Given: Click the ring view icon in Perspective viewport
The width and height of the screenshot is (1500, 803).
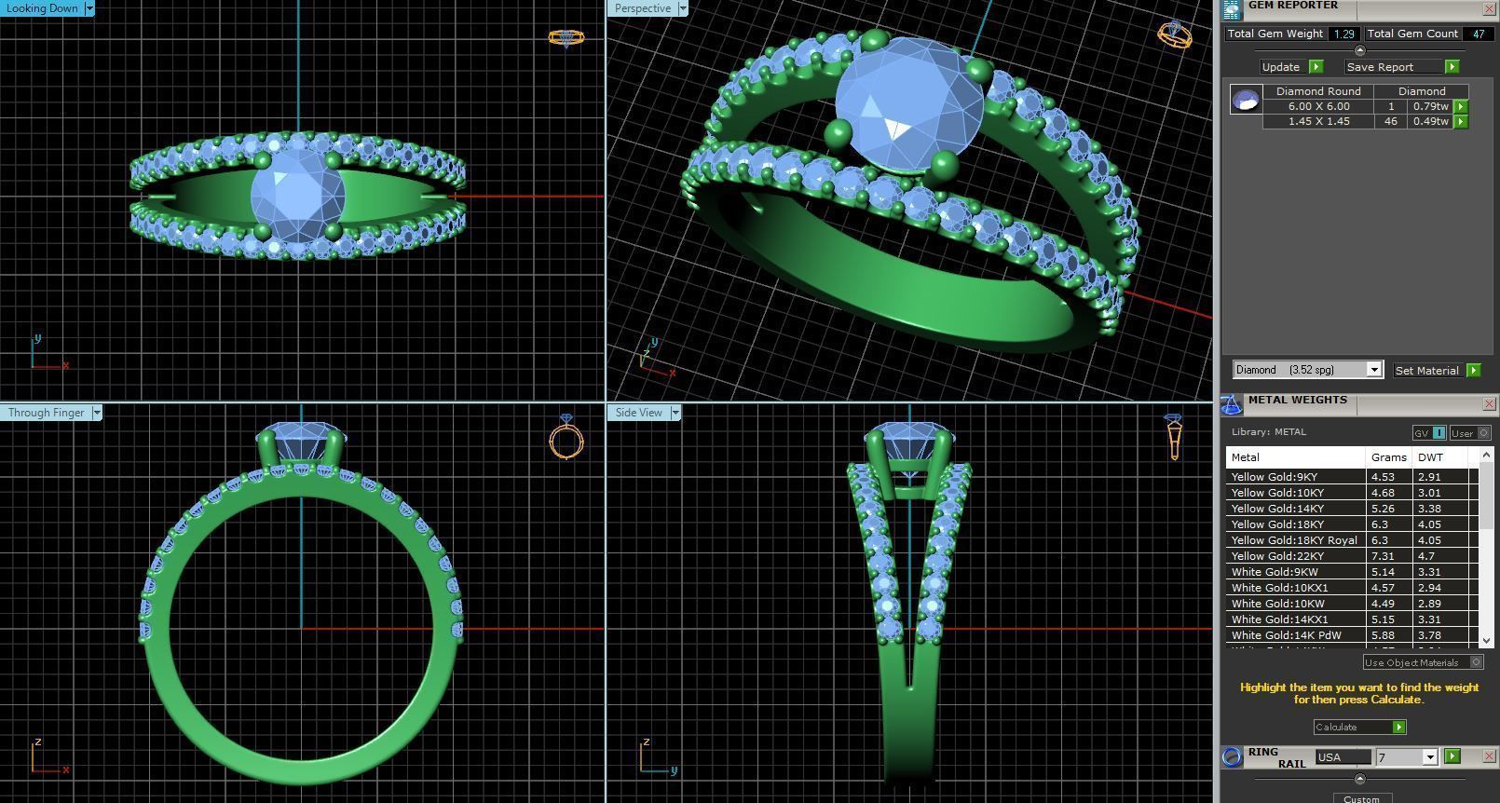Looking at the screenshot, I should pyautogui.click(x=1174, y=34).
